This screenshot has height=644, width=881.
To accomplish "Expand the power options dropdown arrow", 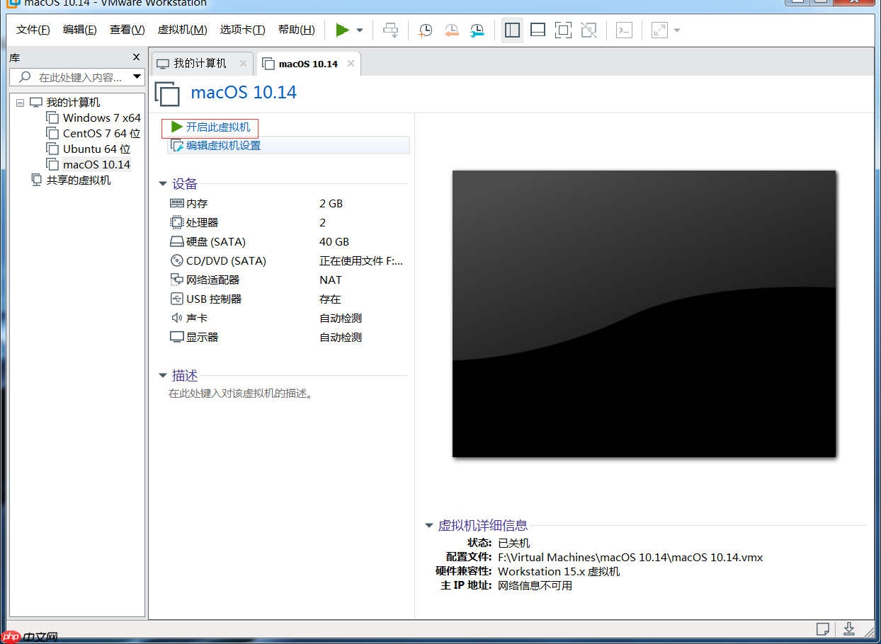I will point(358,30).
